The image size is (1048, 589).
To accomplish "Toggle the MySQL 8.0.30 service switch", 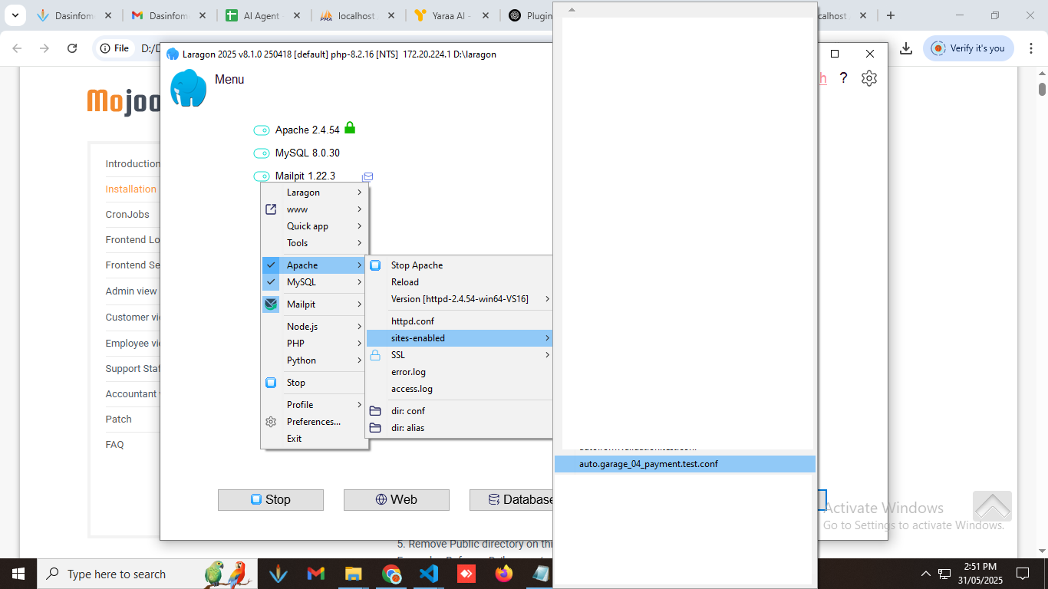I will (x=262, y=153).
